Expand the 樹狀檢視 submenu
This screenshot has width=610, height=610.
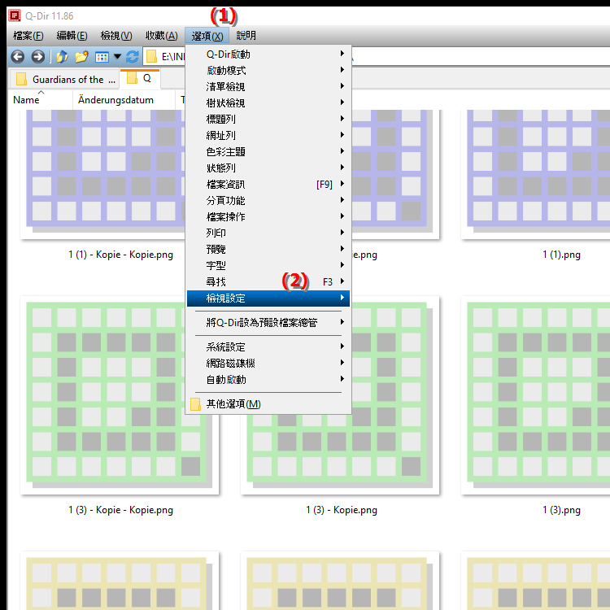click(268, 103)
